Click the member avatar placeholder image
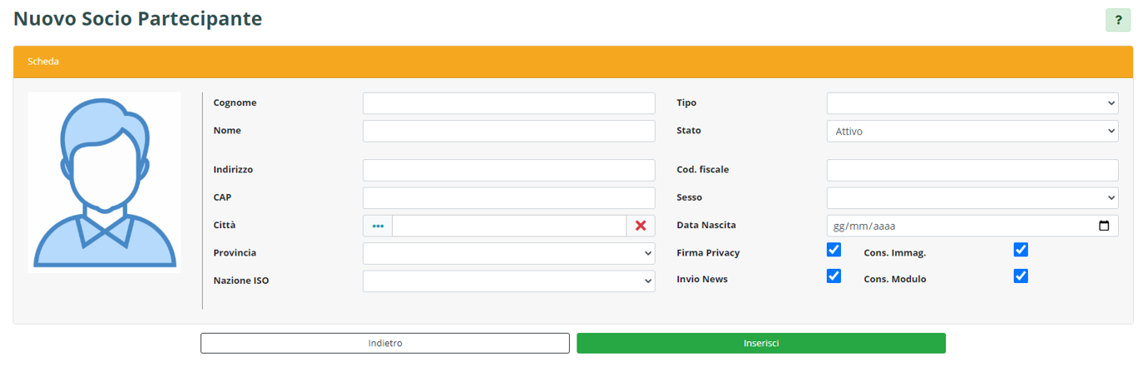This screenshot has height=368, width=1148. (x=104, y=182)
